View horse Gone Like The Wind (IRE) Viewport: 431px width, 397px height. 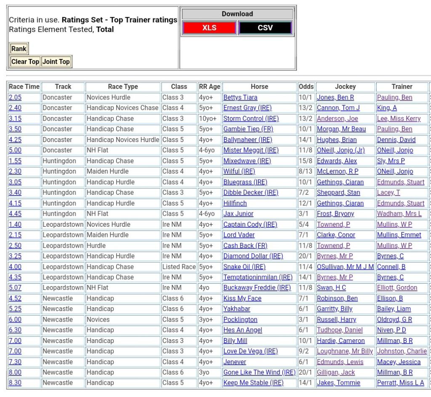259,373
